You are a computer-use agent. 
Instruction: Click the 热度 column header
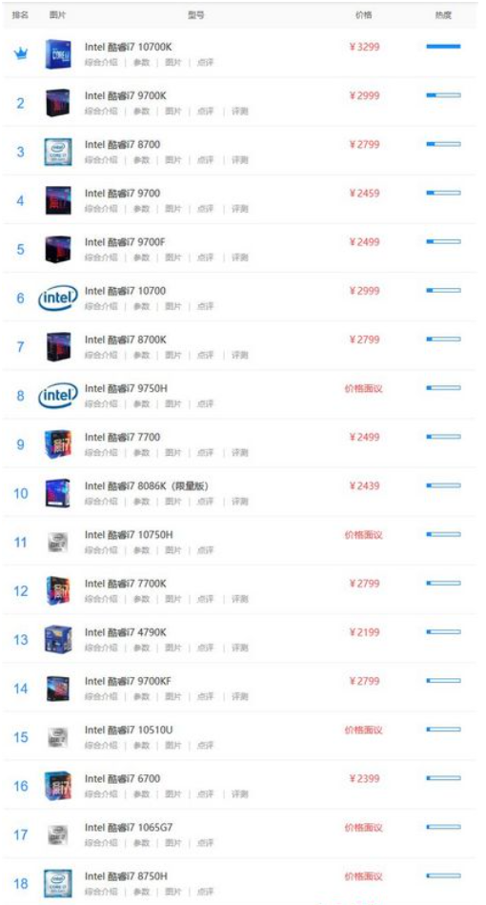point(443,15)
